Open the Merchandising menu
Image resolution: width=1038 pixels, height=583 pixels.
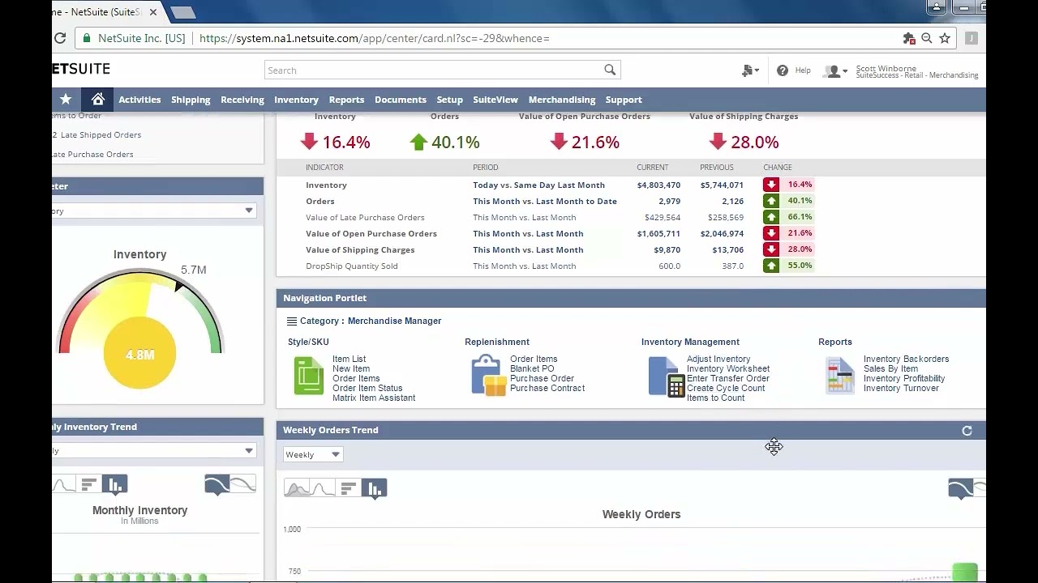pos(562,100)
